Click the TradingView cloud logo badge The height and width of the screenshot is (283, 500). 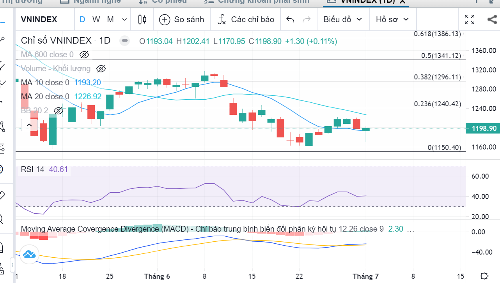30,255
